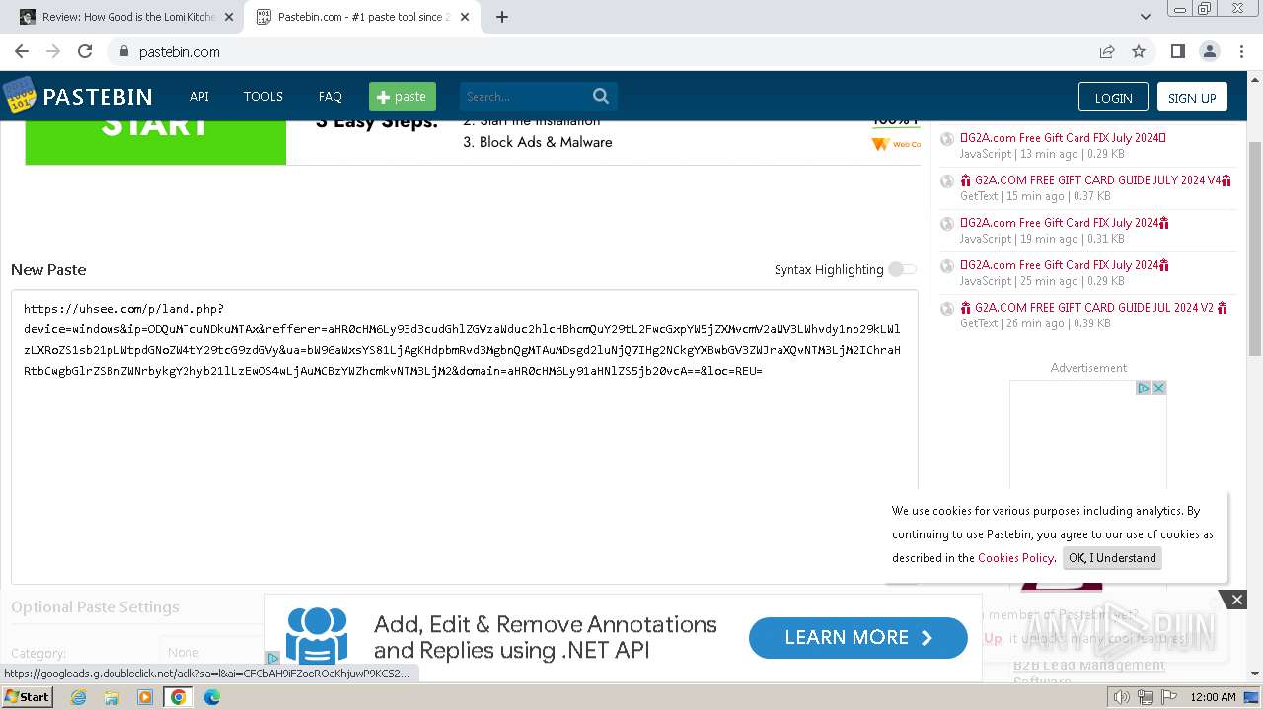Open the API menu item
Image resolution: width=1263 pixels, height=710 pixels.
pyautogui.click(x=199, y=96)
